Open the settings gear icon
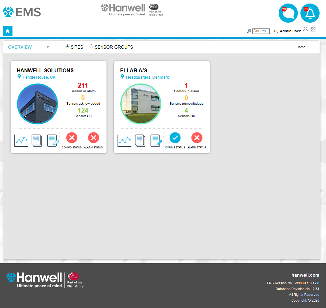The width and height of the screenshot is (326, 308). [313, 29]
